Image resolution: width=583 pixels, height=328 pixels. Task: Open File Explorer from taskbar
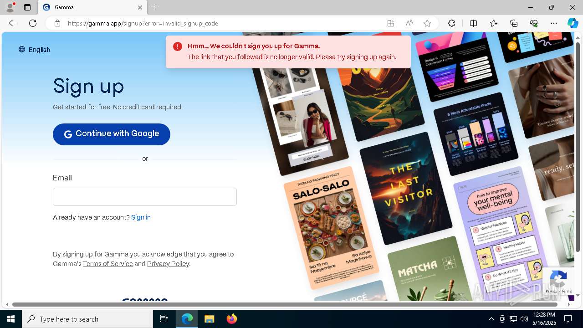tap(209, 319)
